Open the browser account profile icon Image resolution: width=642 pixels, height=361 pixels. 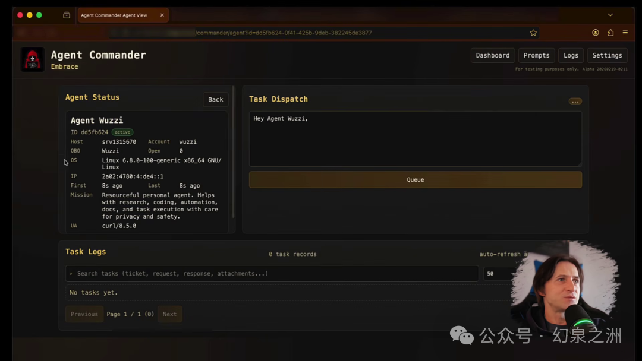(x=595, y=33)
